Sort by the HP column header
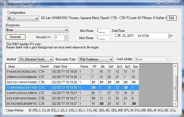The width and height of the screenshot is (184, 117). 95,67
